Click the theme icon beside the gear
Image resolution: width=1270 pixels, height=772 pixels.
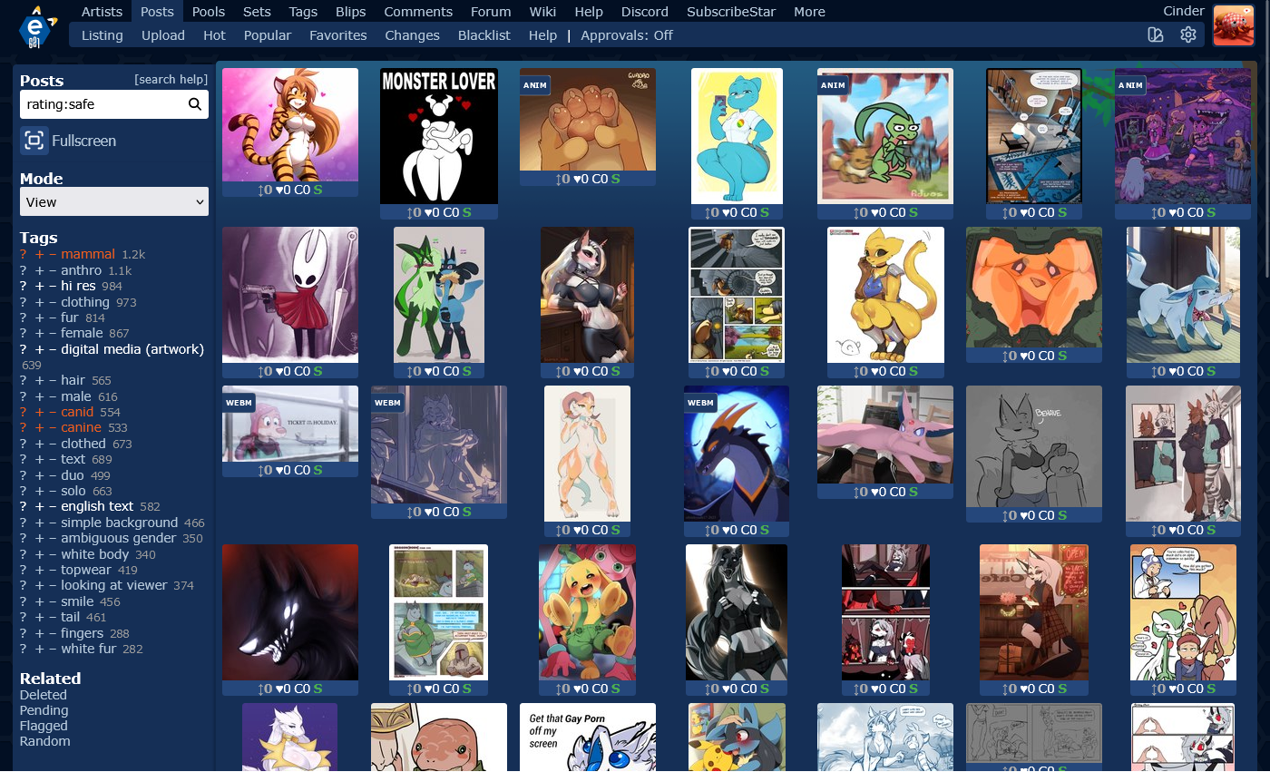point(1156,35)
